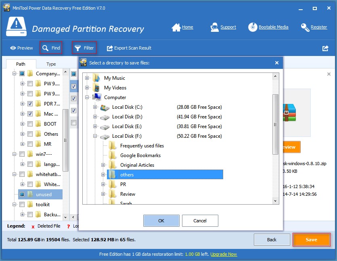Image resolution: width=337 pixels, height=261 pixels.
Task: Click the My Videos folder icon
Action: (96, 88)
